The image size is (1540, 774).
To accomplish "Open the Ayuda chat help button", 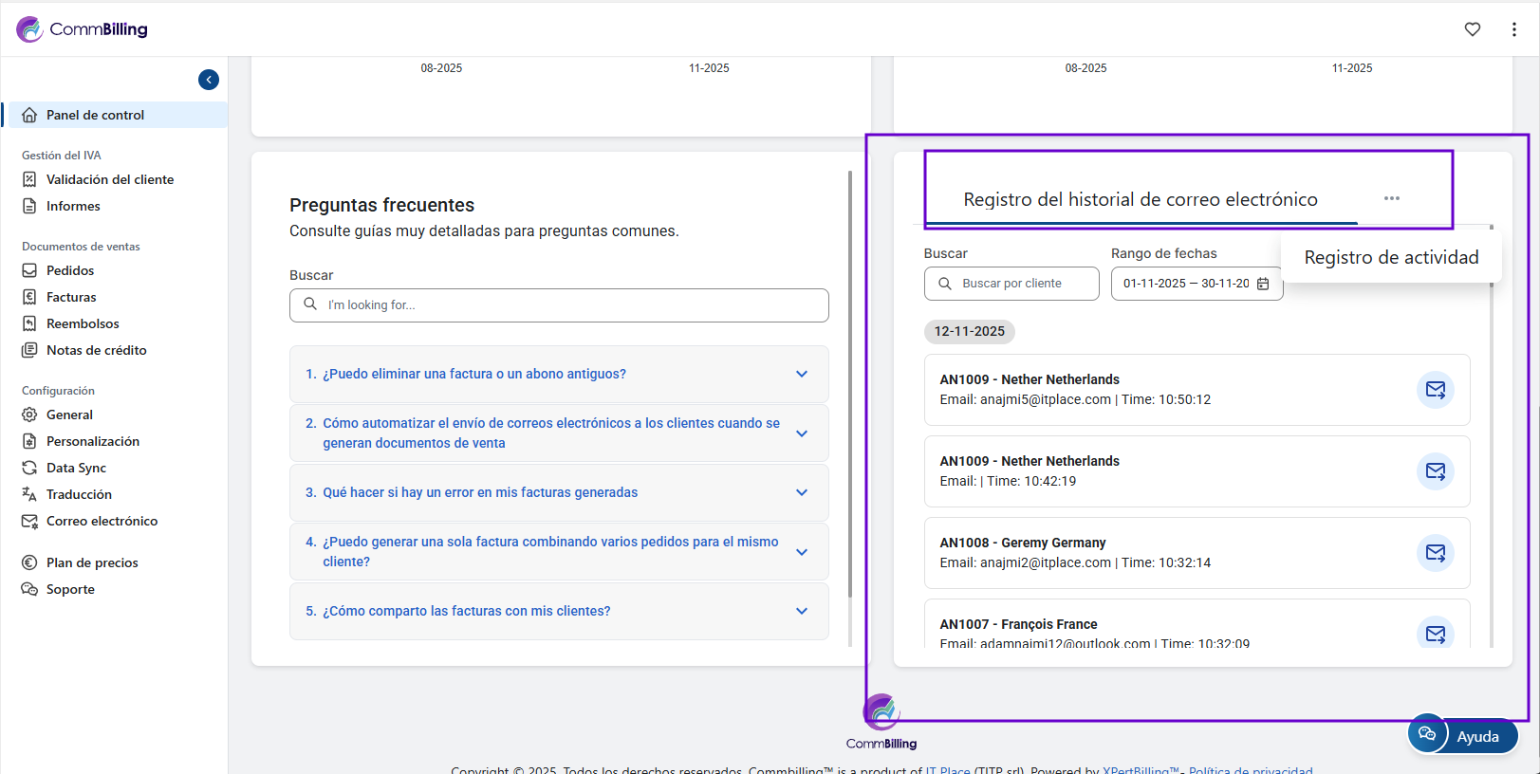I will [1462, 735].
